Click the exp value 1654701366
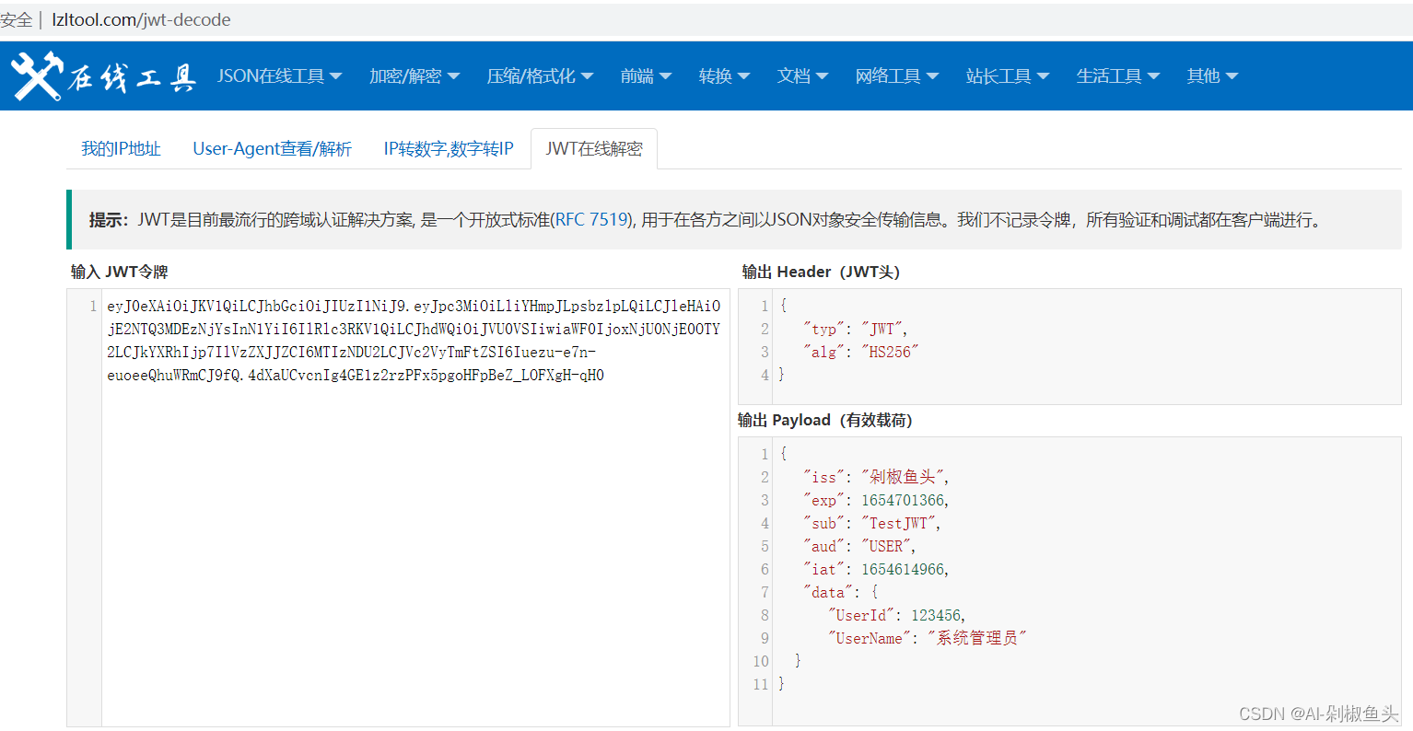This screenshot has height=731, width=1413. [903, 500]
